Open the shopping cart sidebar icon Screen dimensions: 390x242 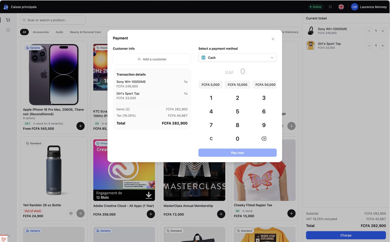point(8,20)
